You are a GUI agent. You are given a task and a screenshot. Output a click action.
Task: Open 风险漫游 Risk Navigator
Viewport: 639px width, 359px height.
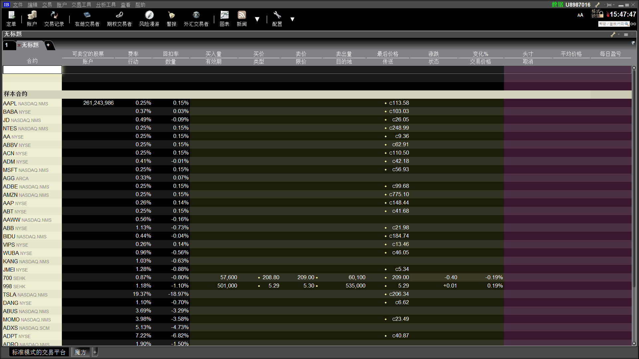click(149, 19)
